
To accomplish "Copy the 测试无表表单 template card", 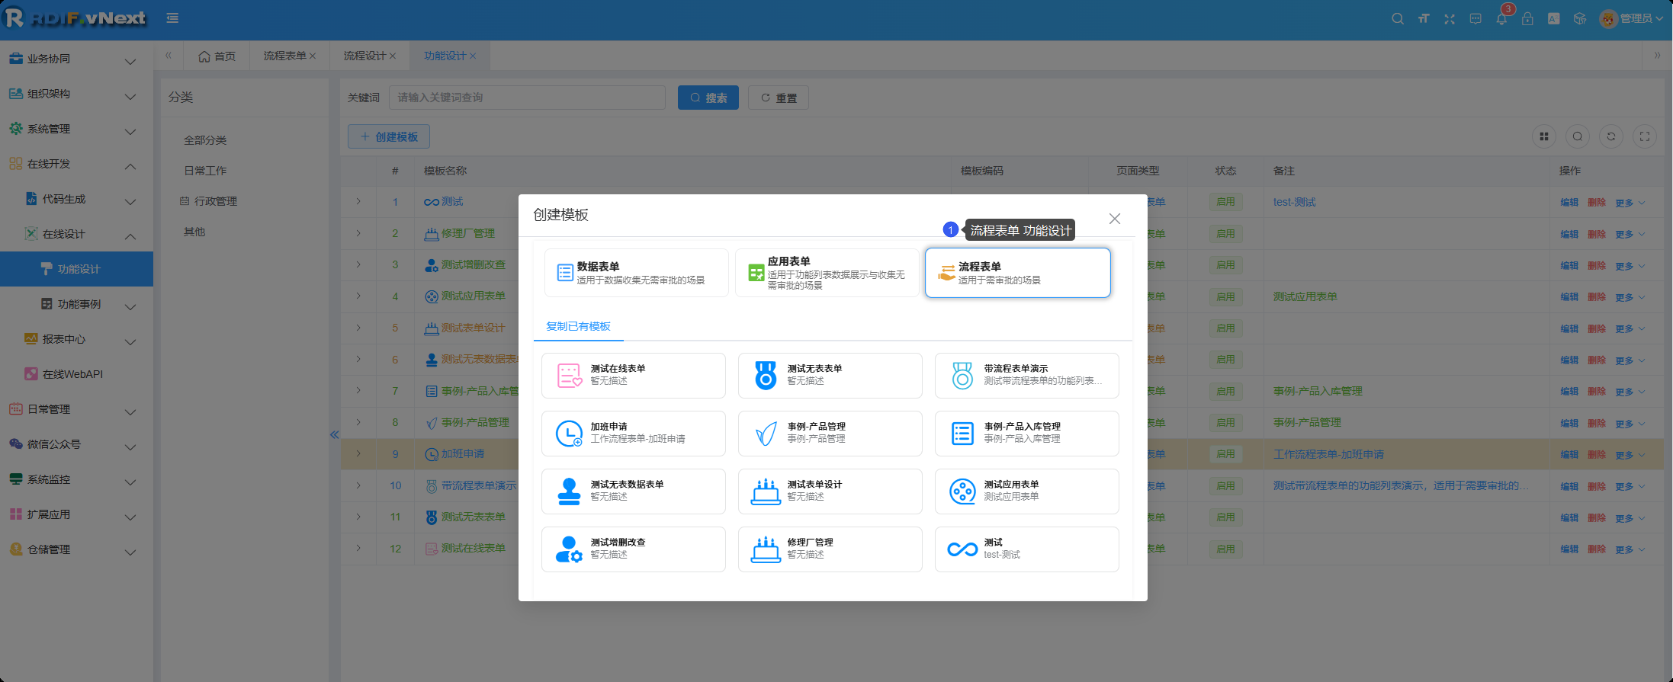I will tap(830, 375).
